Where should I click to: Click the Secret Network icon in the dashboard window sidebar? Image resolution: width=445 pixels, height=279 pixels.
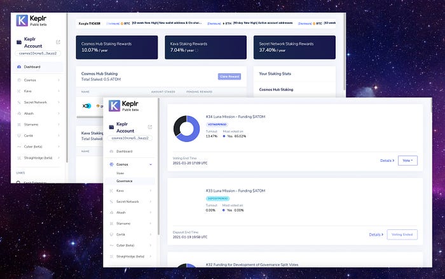pyautogui.click(x=19, y=103)
